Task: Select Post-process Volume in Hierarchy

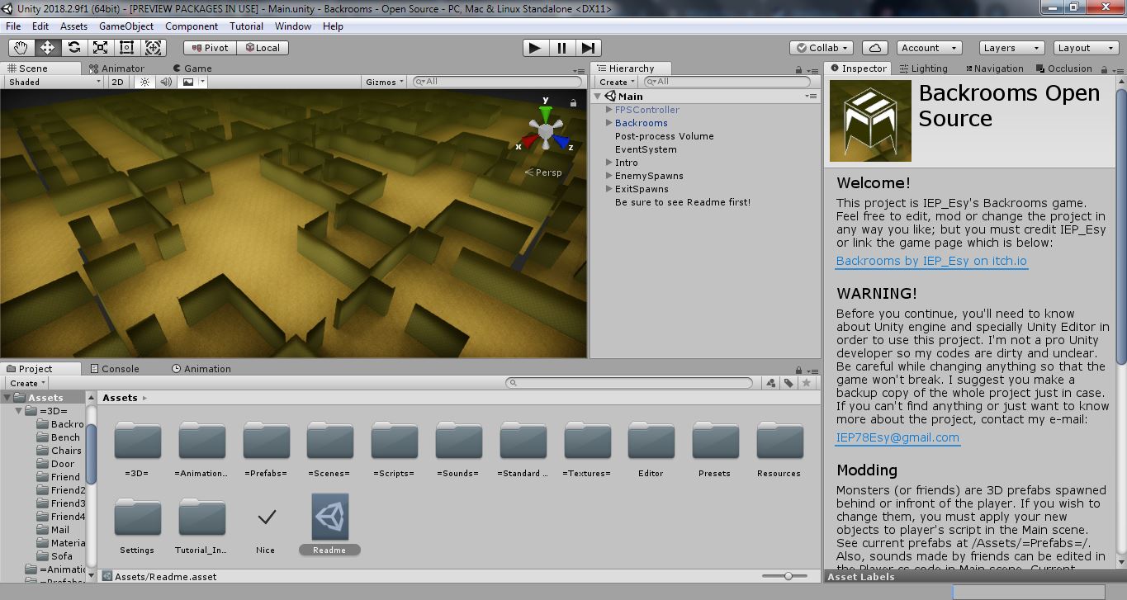Action: (664, 136)
